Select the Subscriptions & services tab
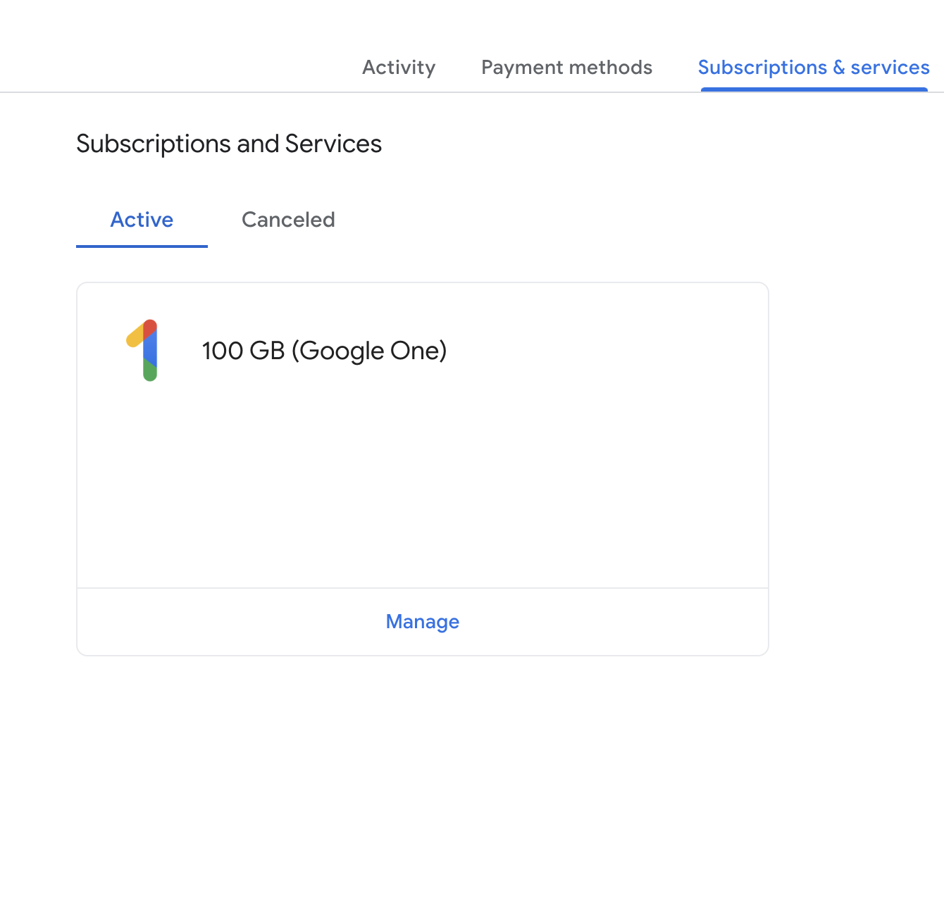This screenshot has width=944, height=924. [814, 68]
